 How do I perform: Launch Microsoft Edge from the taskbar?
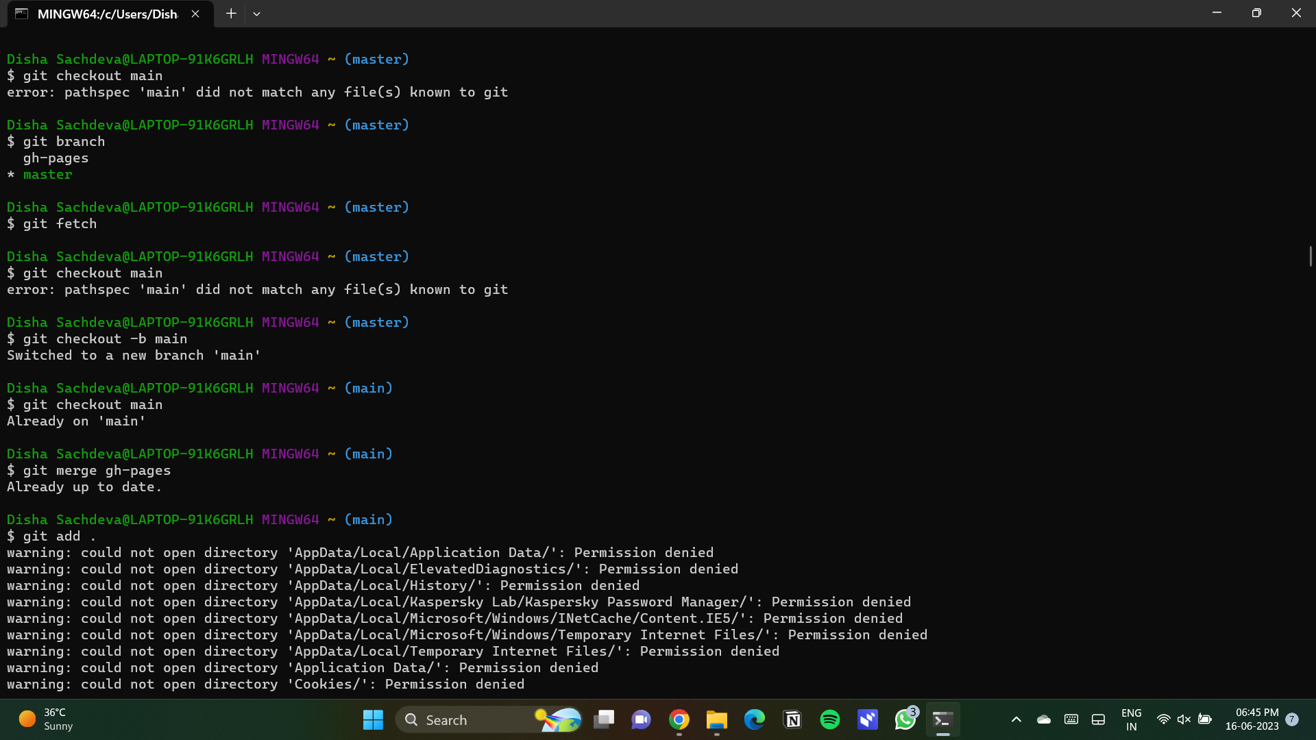(754, 719)
